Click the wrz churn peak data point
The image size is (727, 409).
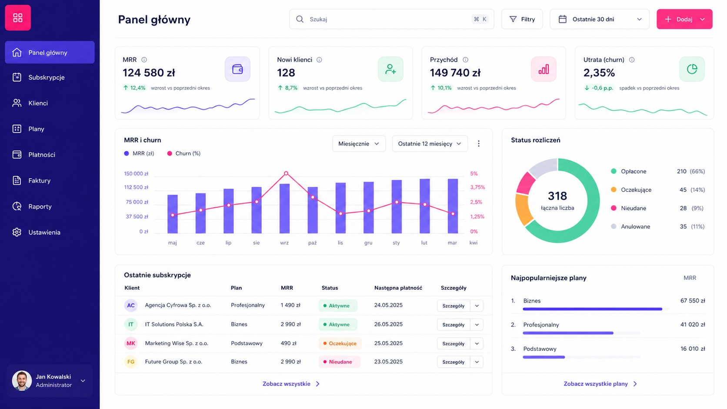pos(286,173)
